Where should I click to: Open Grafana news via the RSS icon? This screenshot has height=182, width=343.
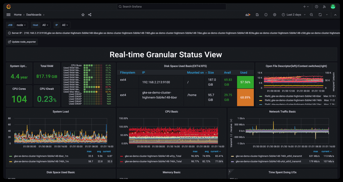pos(324,6)
